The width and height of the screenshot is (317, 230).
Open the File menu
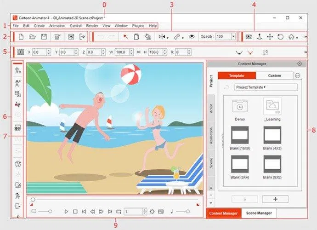click(x=16, y=26)
